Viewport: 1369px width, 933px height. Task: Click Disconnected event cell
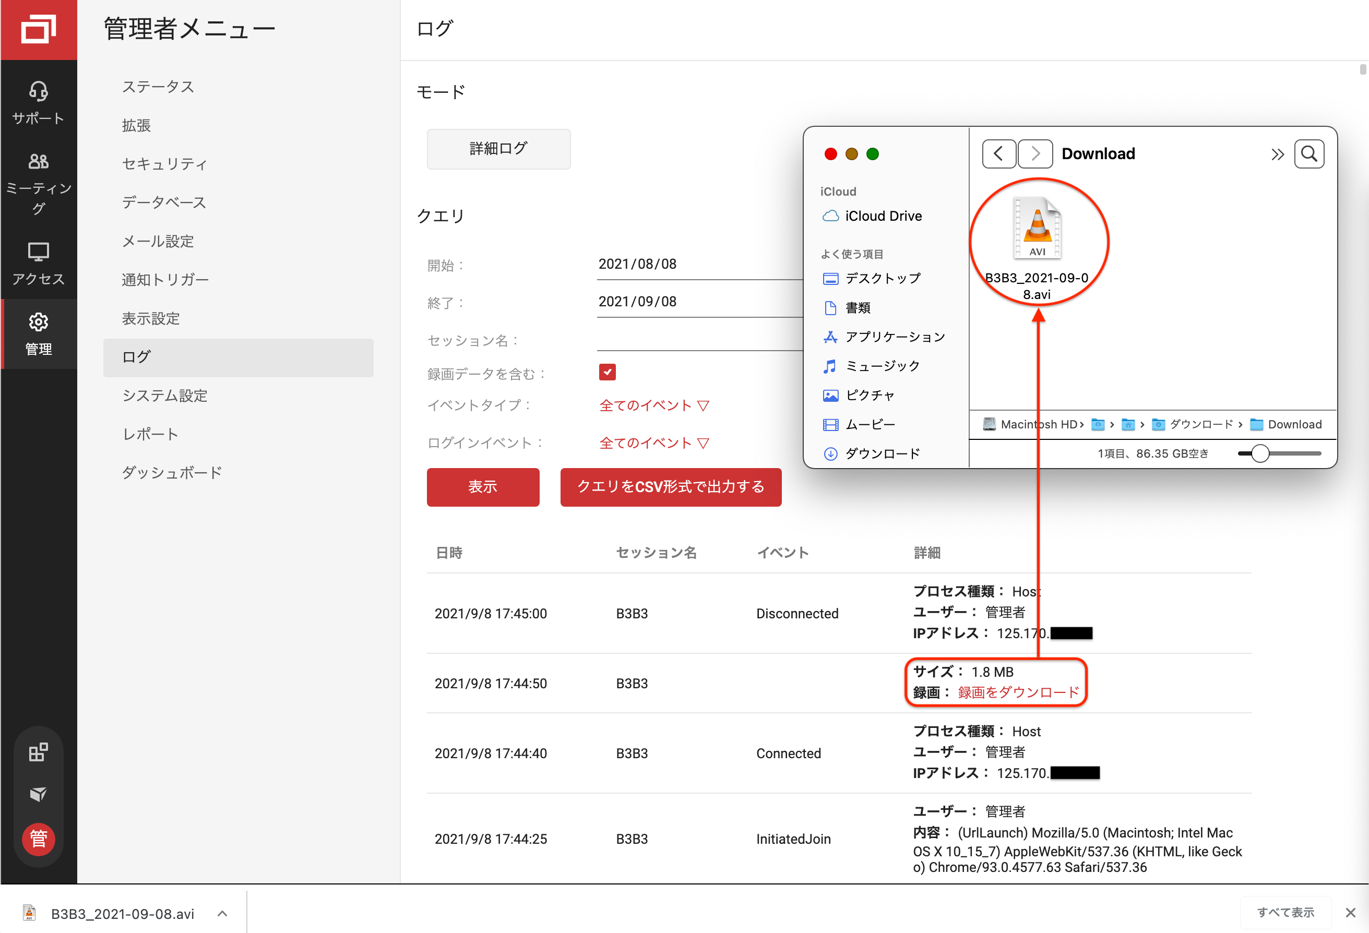tap(797, 614)
